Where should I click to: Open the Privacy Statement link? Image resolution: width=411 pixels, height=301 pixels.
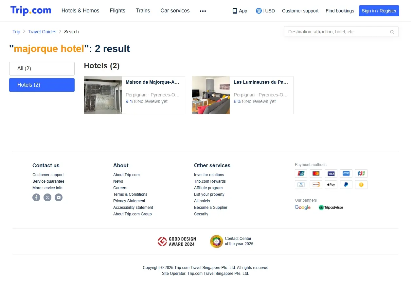(129, 201)
